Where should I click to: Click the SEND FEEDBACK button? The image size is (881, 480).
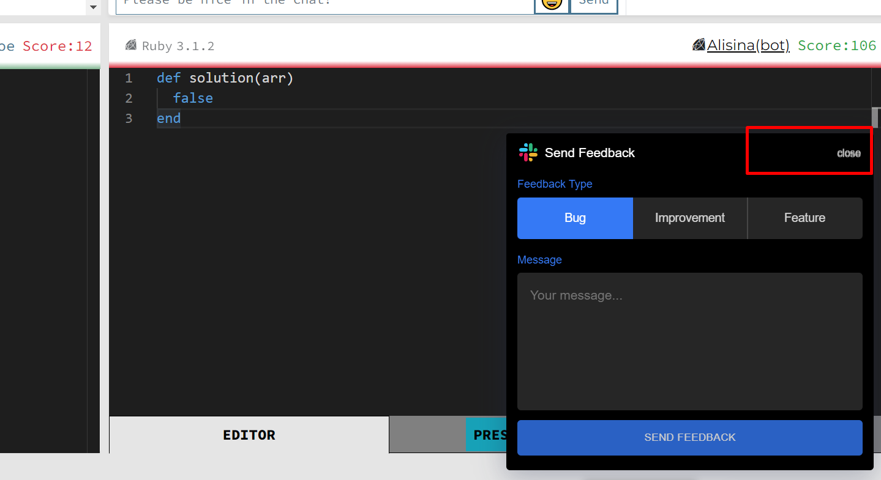690,437
